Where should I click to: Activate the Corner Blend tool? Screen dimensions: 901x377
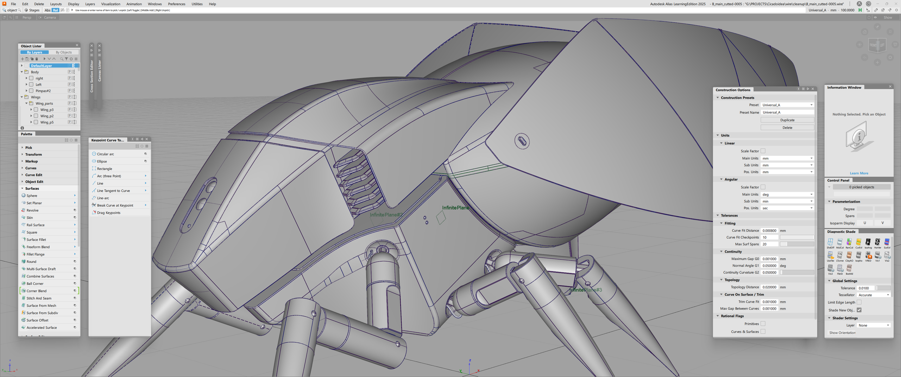tap(37, 290)
